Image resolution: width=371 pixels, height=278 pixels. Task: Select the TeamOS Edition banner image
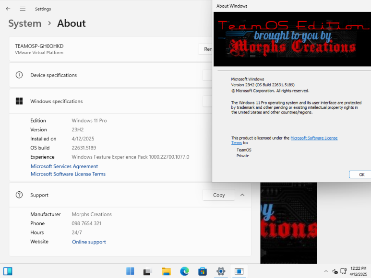[x=292, y=39]
